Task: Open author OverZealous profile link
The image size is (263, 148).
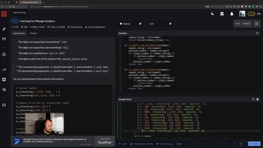Action: point(75,27)
